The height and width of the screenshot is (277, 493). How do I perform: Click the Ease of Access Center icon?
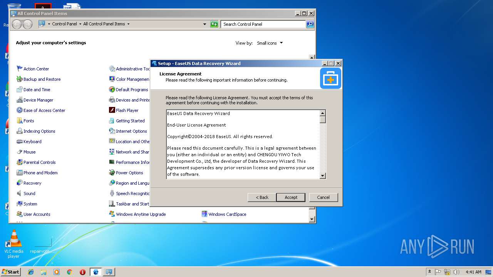(x=20, y=110)
